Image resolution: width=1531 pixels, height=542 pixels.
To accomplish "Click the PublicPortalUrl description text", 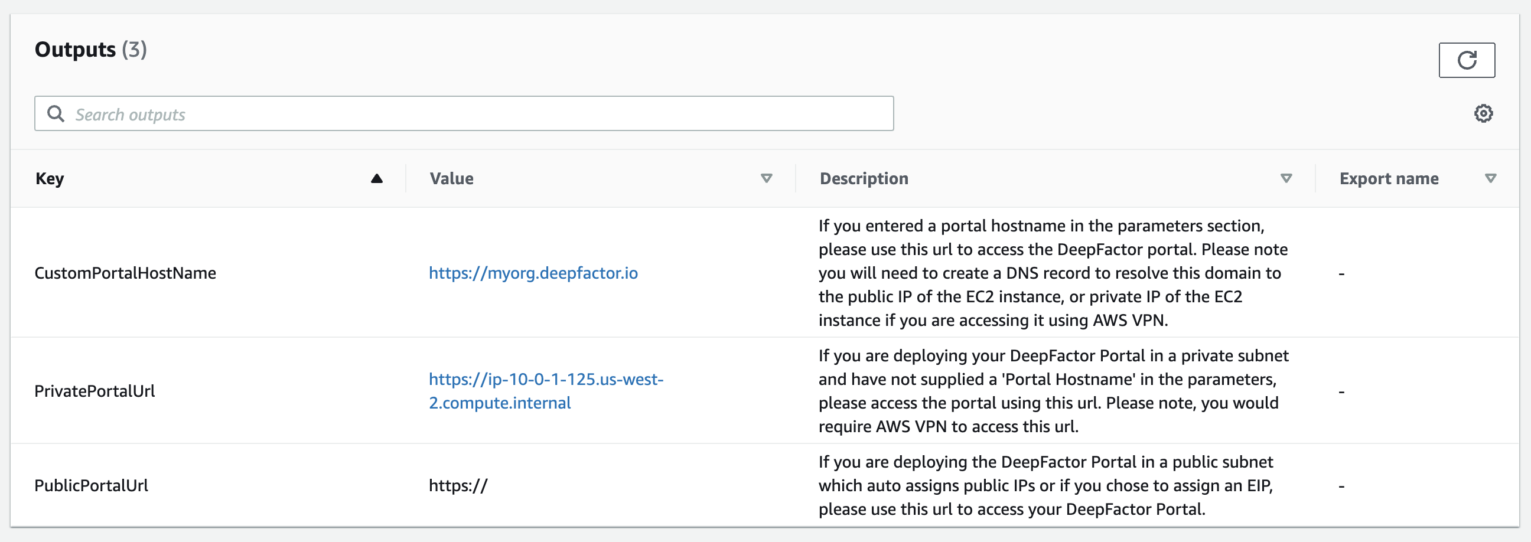I will pos(1045,485).
